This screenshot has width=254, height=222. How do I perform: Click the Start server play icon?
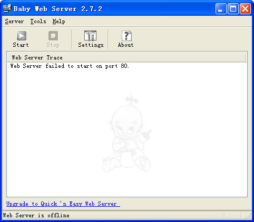pyautogui.click(x=22, y=36)
